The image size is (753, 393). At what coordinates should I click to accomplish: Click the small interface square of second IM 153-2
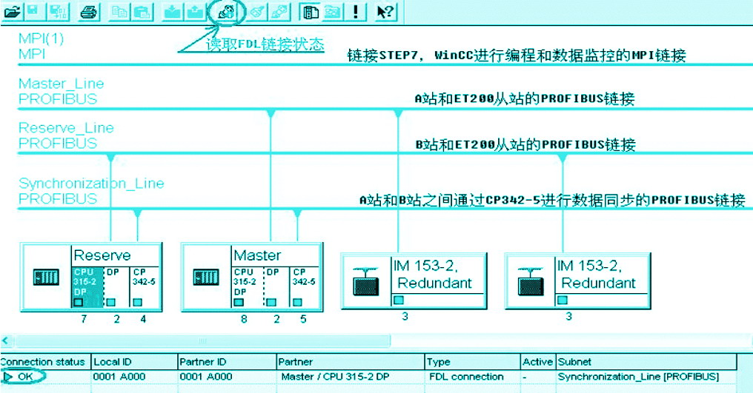[x=563, y=300]
